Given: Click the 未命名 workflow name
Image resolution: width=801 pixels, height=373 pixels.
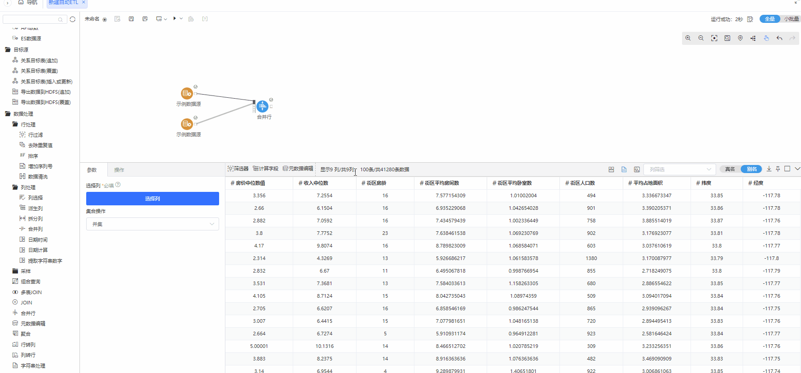Looking at the screenshot, I should [x=92, y=19].
